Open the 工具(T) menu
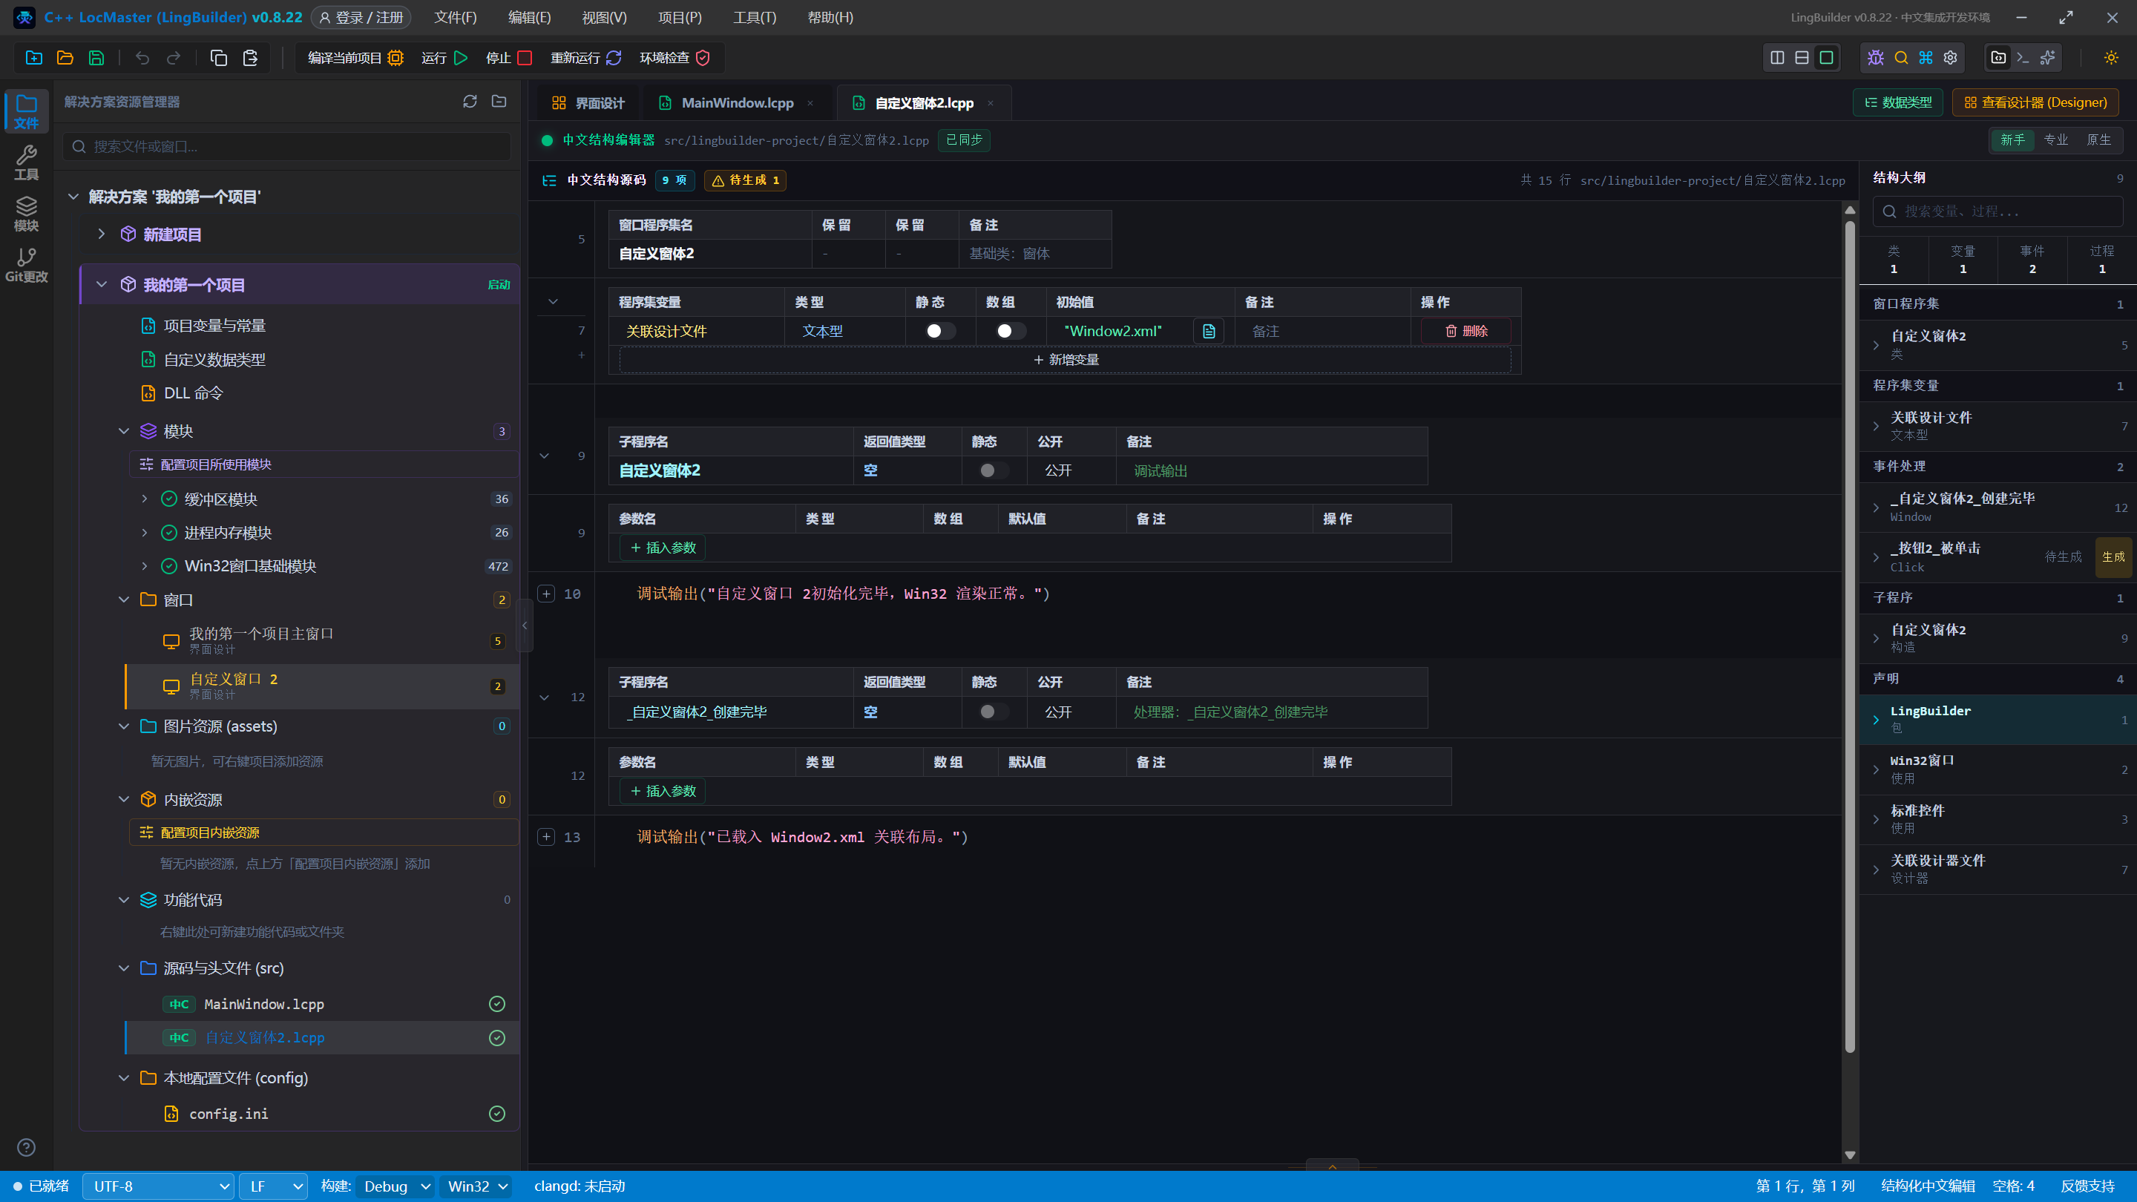Image resolution: width=2137 pixels, height=1202 pixels. pyautogui.click(x=754, y=17)
